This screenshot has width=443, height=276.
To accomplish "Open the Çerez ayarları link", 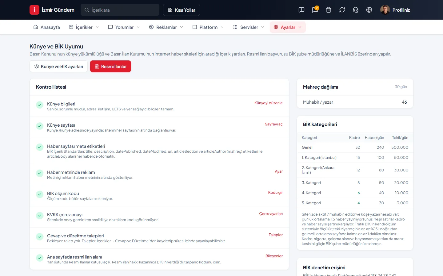I will click(271, 214).
